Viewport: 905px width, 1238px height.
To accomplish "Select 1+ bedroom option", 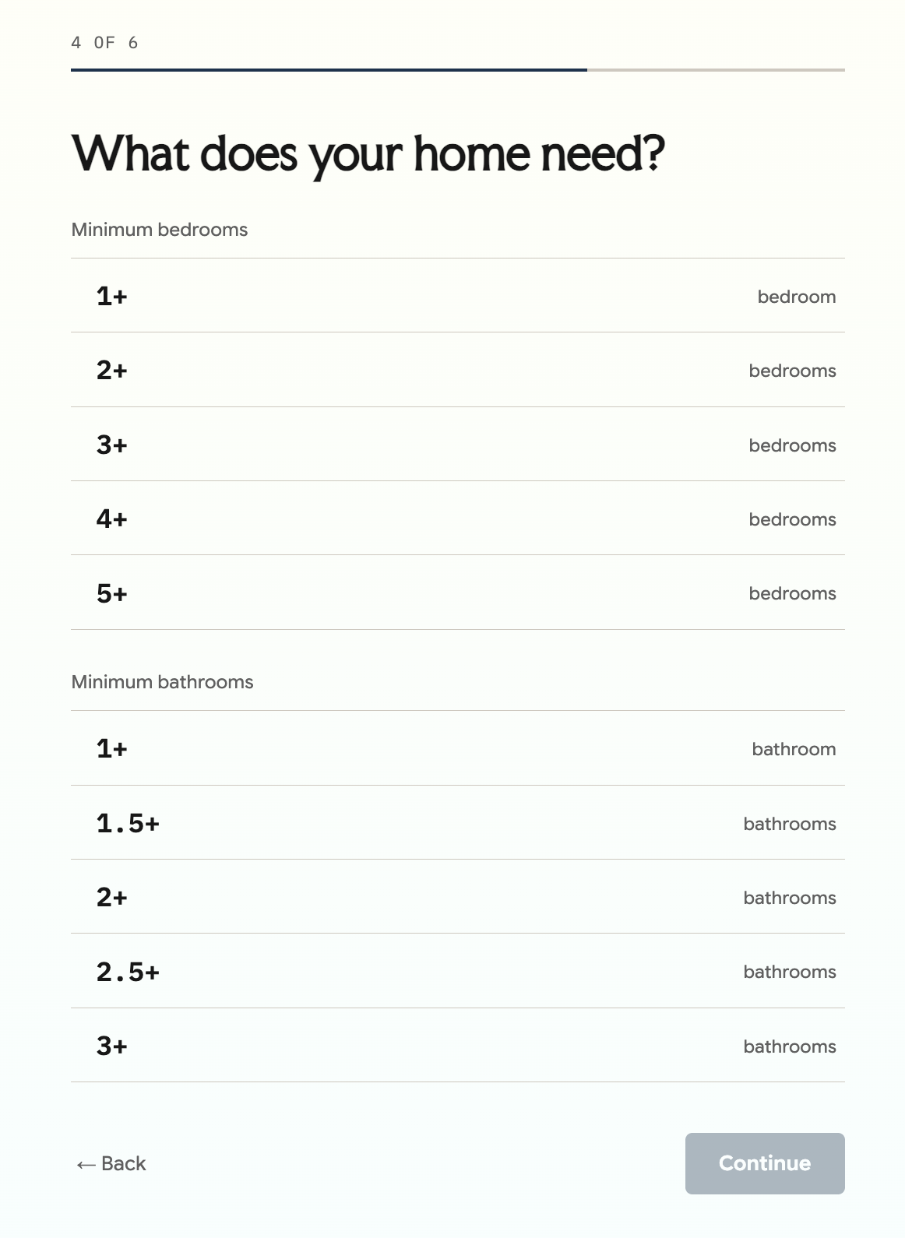I will point(458,296).
